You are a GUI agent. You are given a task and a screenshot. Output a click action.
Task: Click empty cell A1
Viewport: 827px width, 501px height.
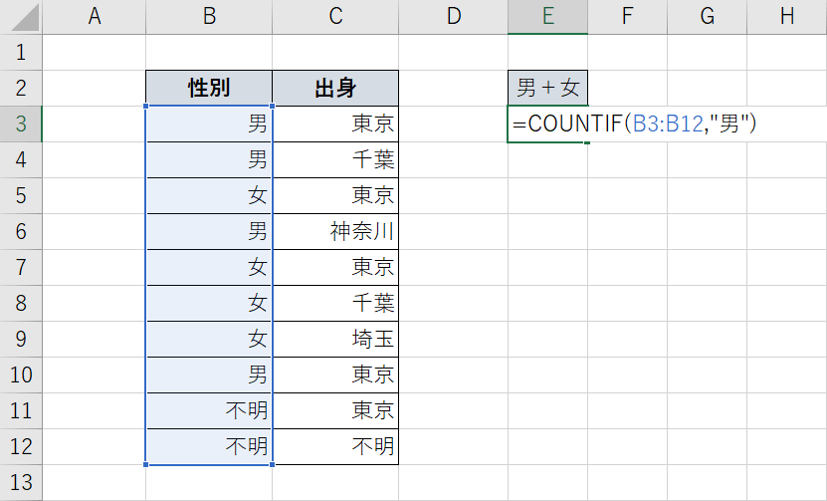94,52
